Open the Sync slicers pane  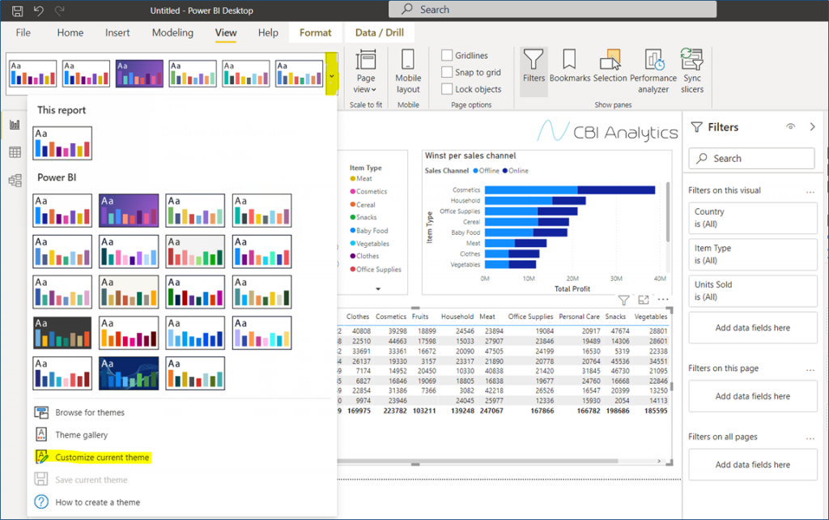coord(691,71)
